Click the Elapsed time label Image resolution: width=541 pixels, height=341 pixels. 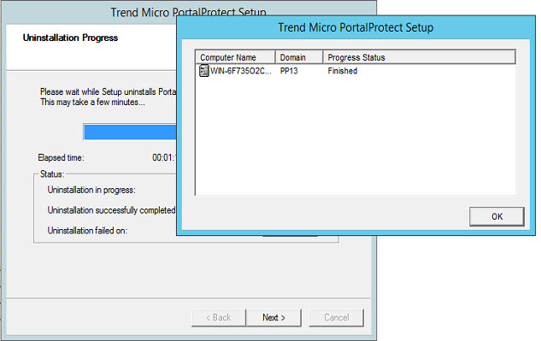61,158
